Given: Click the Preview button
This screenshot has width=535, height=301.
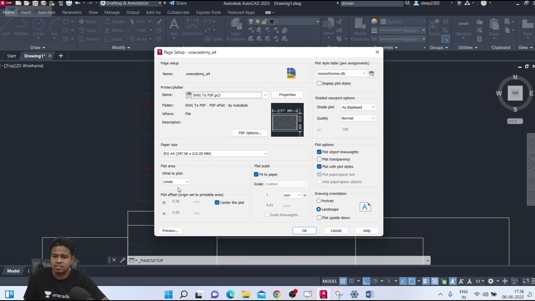Looking at the screenshot, I should click(170, 231).
